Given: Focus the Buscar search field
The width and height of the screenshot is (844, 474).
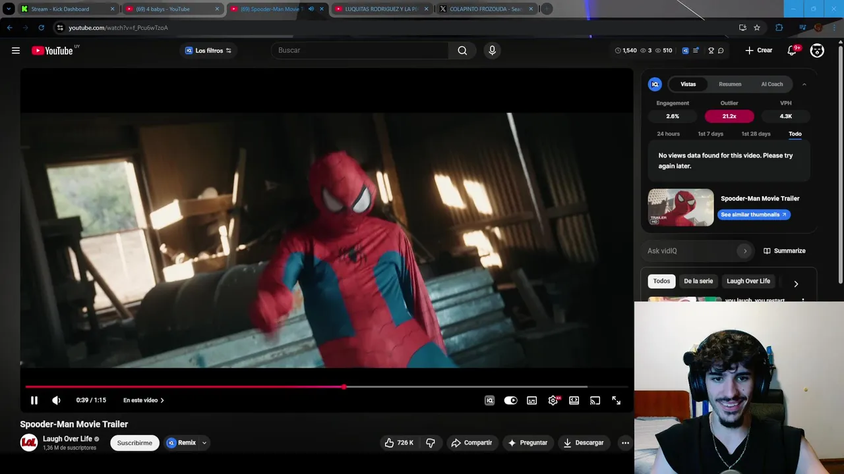Looking at the screenshot, I should pos(360,51).
